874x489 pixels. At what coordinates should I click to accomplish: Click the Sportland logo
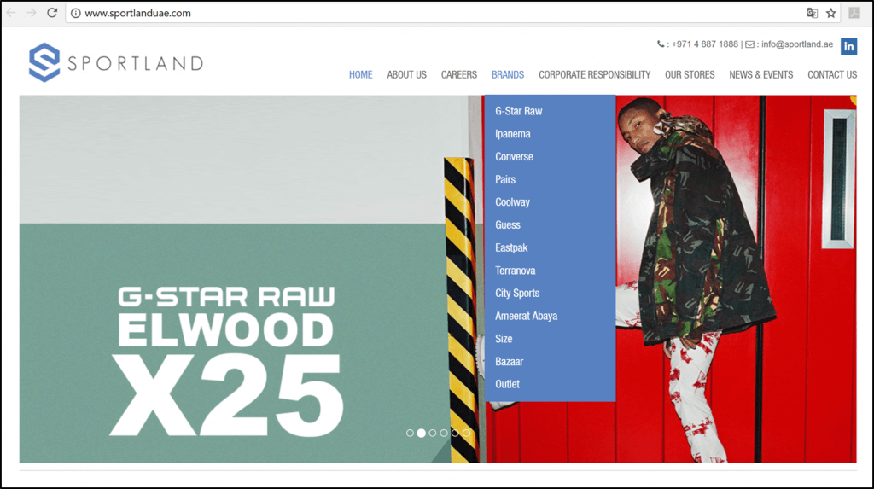click(116, 62)
